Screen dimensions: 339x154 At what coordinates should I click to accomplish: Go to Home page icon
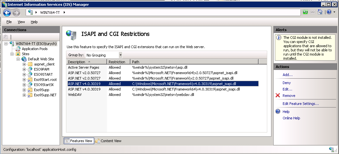click(320, 12)
